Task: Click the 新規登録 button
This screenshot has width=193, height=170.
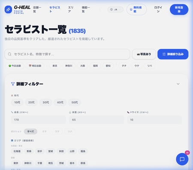Action: [179, 9]
